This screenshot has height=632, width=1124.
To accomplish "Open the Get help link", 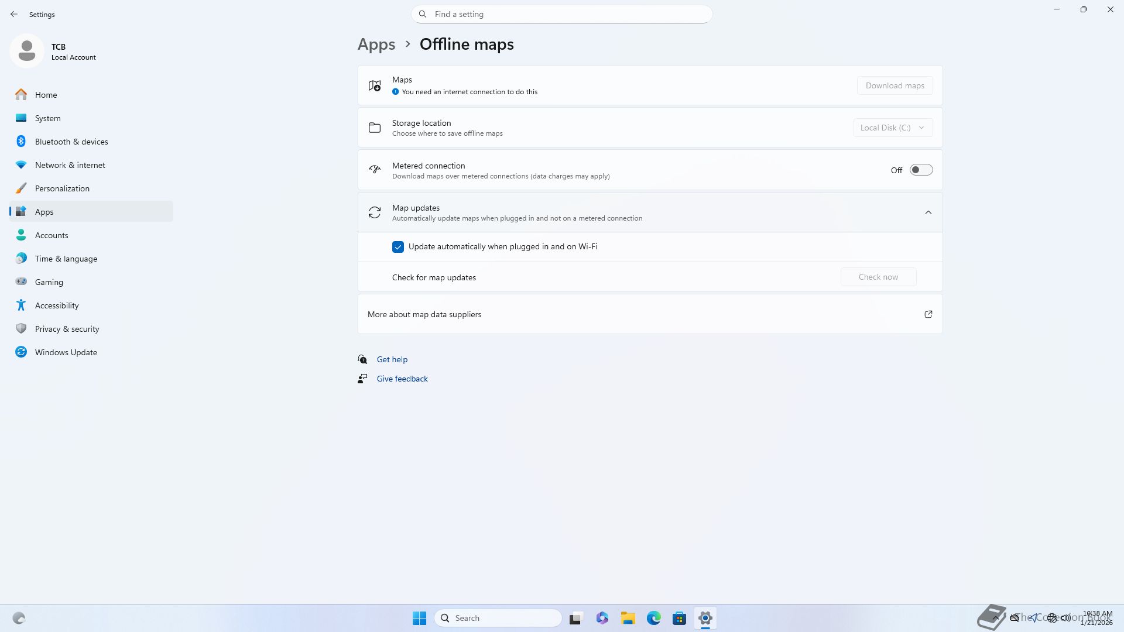I will pos(392,359).
